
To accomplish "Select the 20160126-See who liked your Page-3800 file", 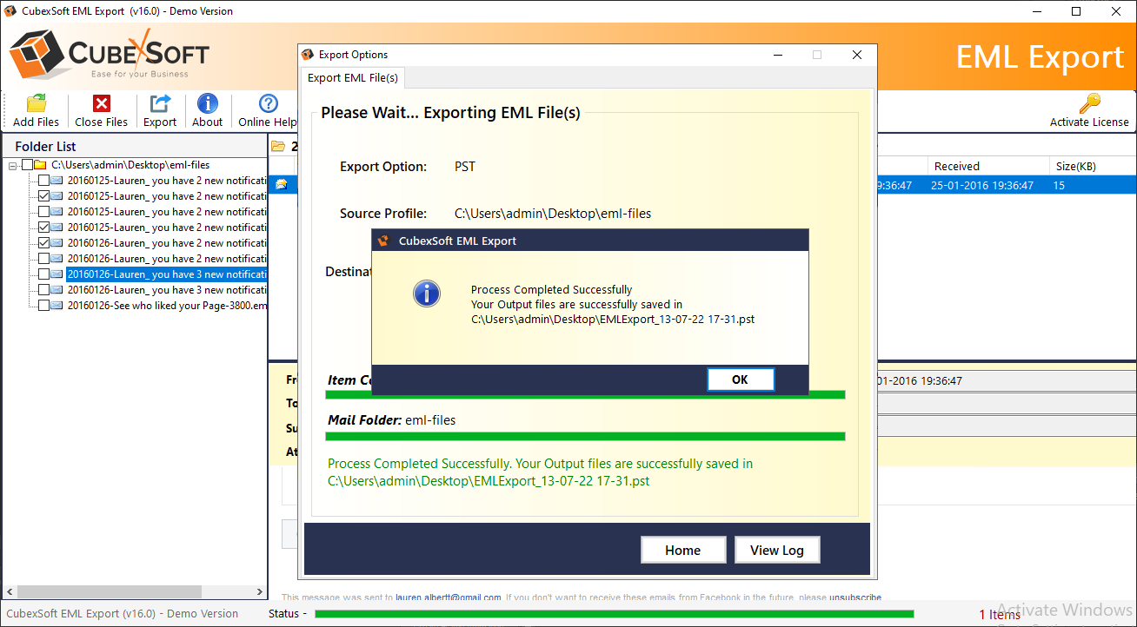I will pos(168,306).
